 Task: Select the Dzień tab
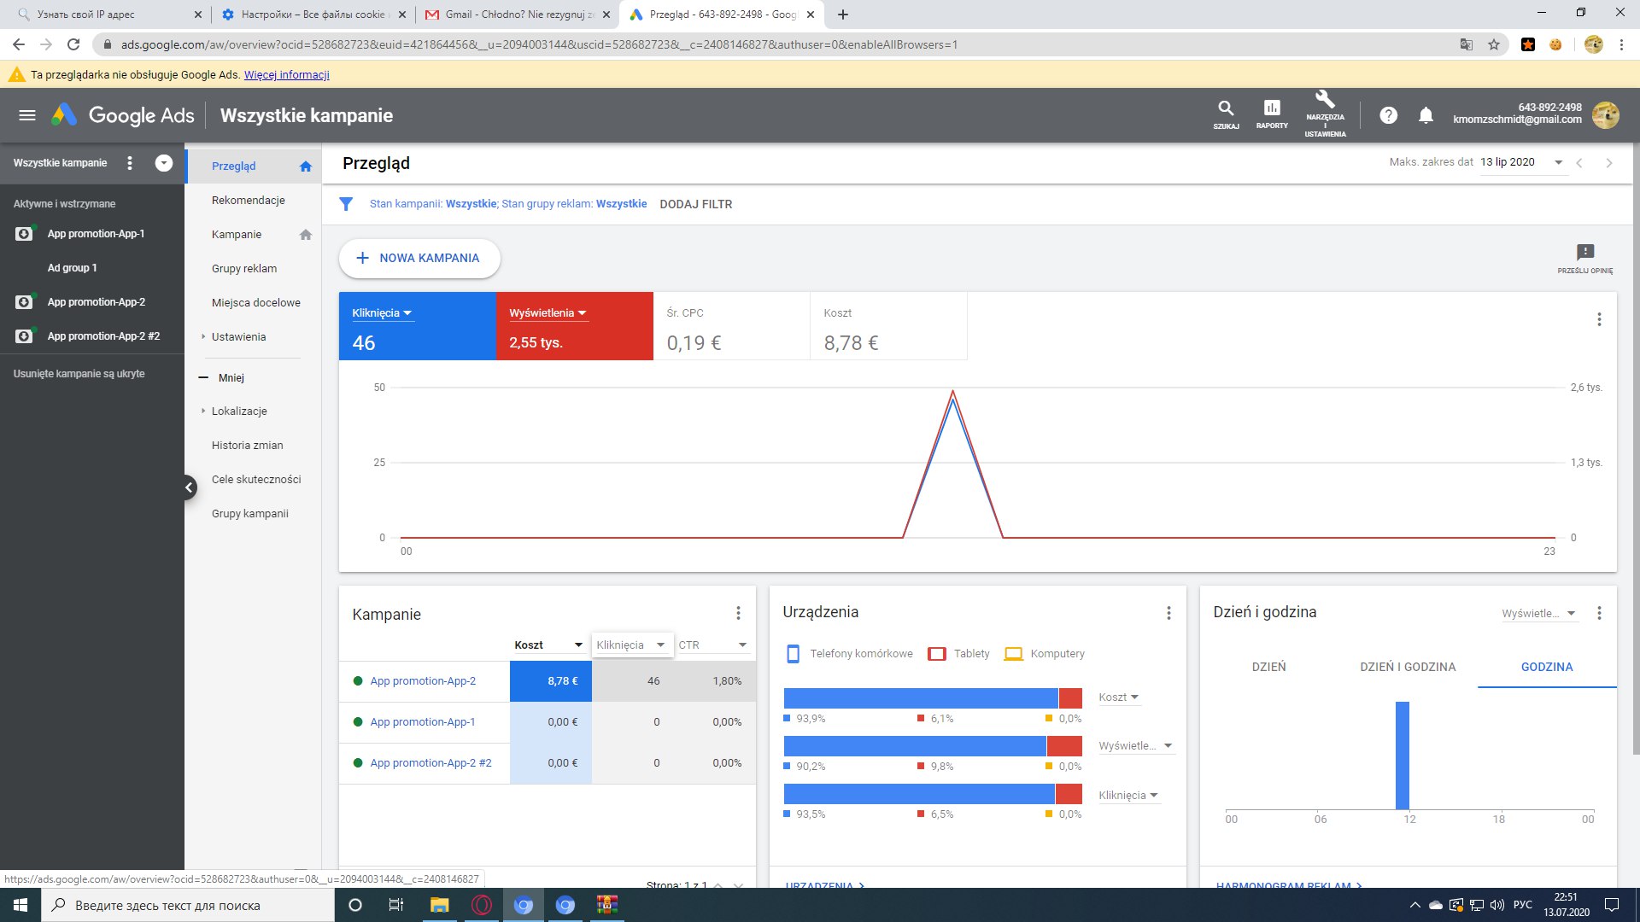point(1268,668)
